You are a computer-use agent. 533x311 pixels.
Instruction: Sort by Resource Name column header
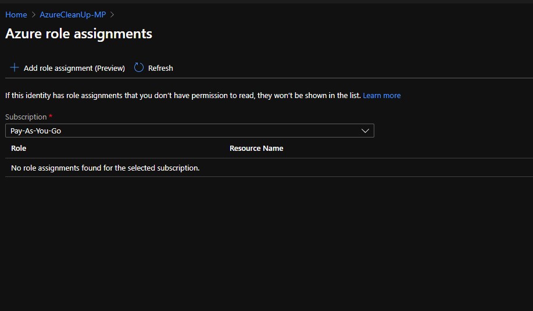[256, 148]
